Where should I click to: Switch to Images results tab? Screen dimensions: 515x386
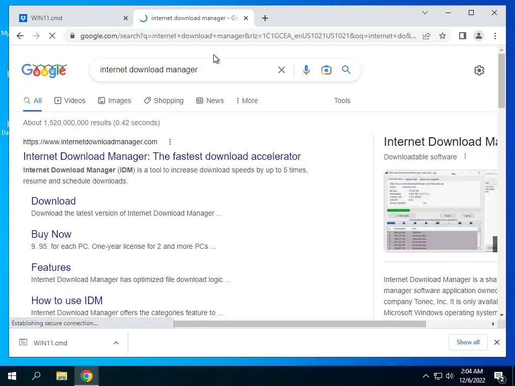[115, 101]
